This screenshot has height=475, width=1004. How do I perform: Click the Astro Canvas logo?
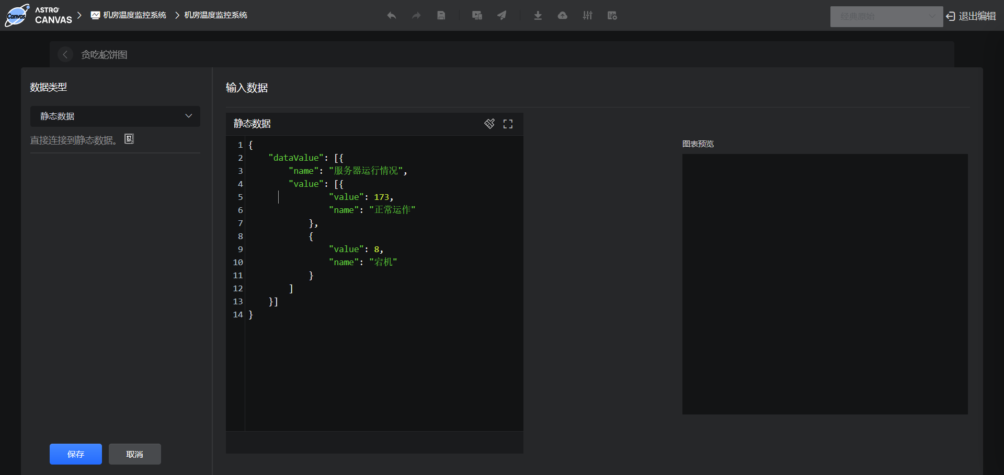click(38, 15)
